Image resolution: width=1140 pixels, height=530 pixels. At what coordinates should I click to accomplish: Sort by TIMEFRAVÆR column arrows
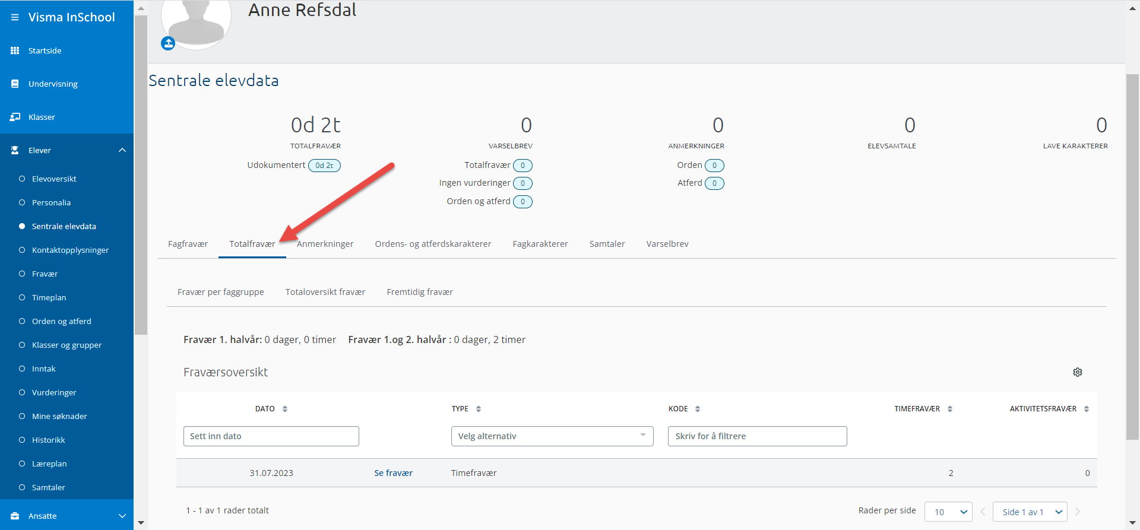[x=950, y=409]
